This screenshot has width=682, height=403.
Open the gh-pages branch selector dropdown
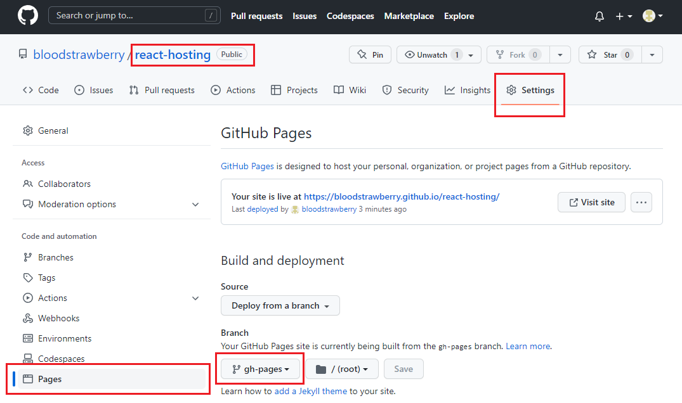pos(260,369)
